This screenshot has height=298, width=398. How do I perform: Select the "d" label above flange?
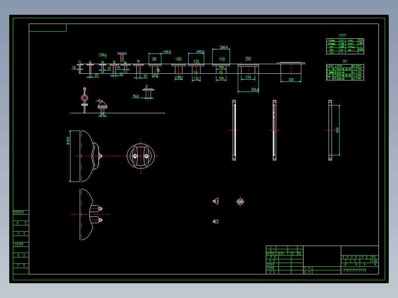click(147, 86)
